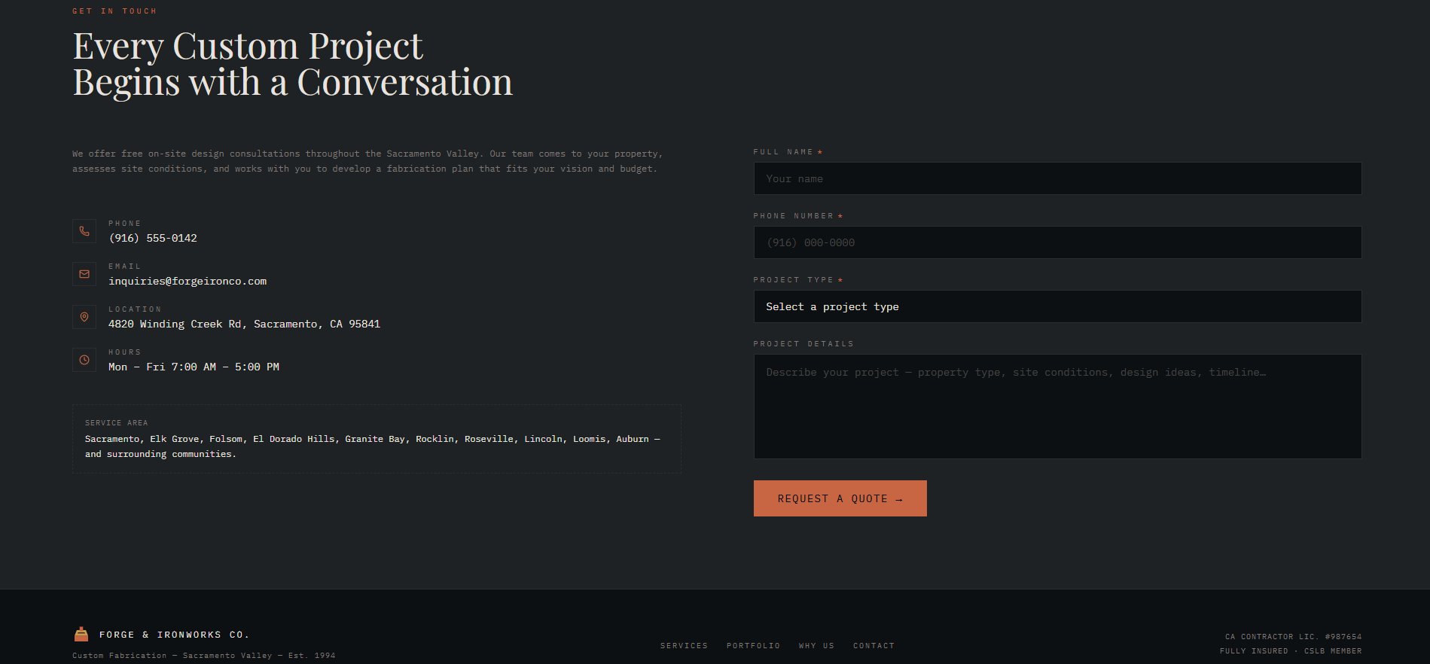1430x664 pixels.
Task: Click the location pin icon
Action: pyautogui.click(x=84, y=317)
